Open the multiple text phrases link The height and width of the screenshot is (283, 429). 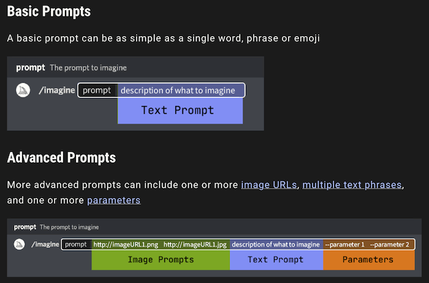pos(352,184)
